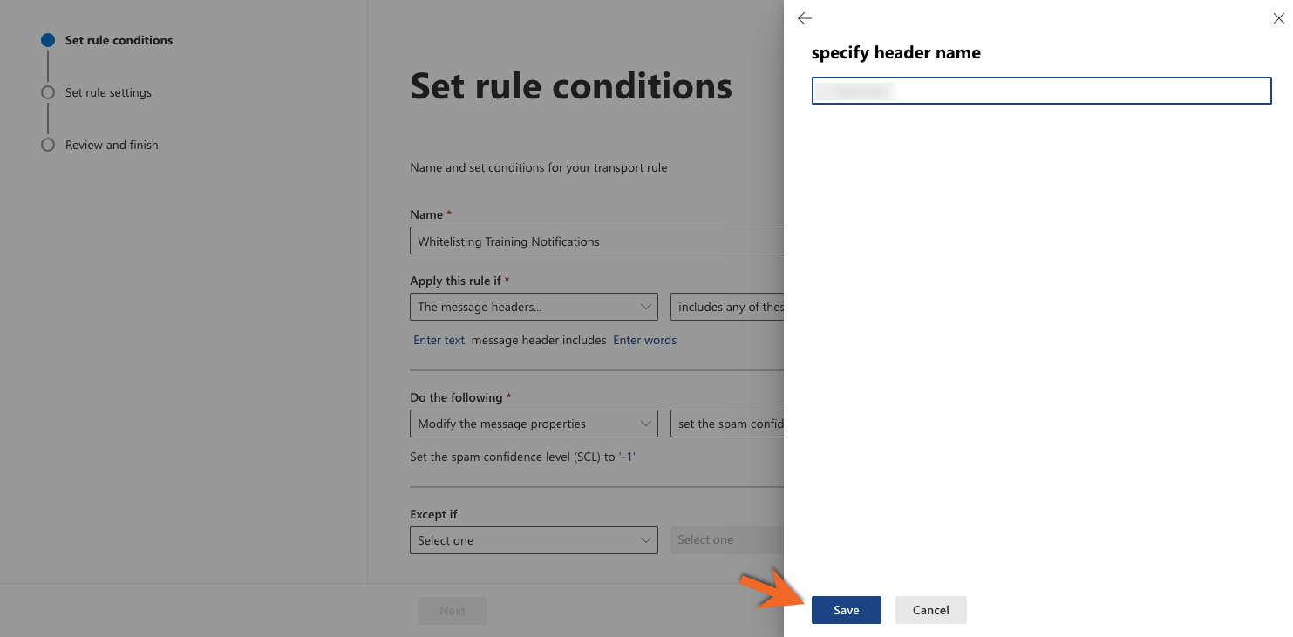Screen dimensions: 1293x637
Task: Save the header name
Action: pos(846,610)
